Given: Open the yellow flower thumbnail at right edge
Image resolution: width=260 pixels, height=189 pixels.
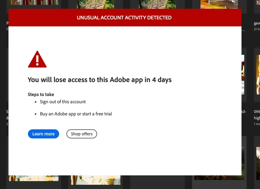Looking at the screenshot, I should (x=258, y=75).
